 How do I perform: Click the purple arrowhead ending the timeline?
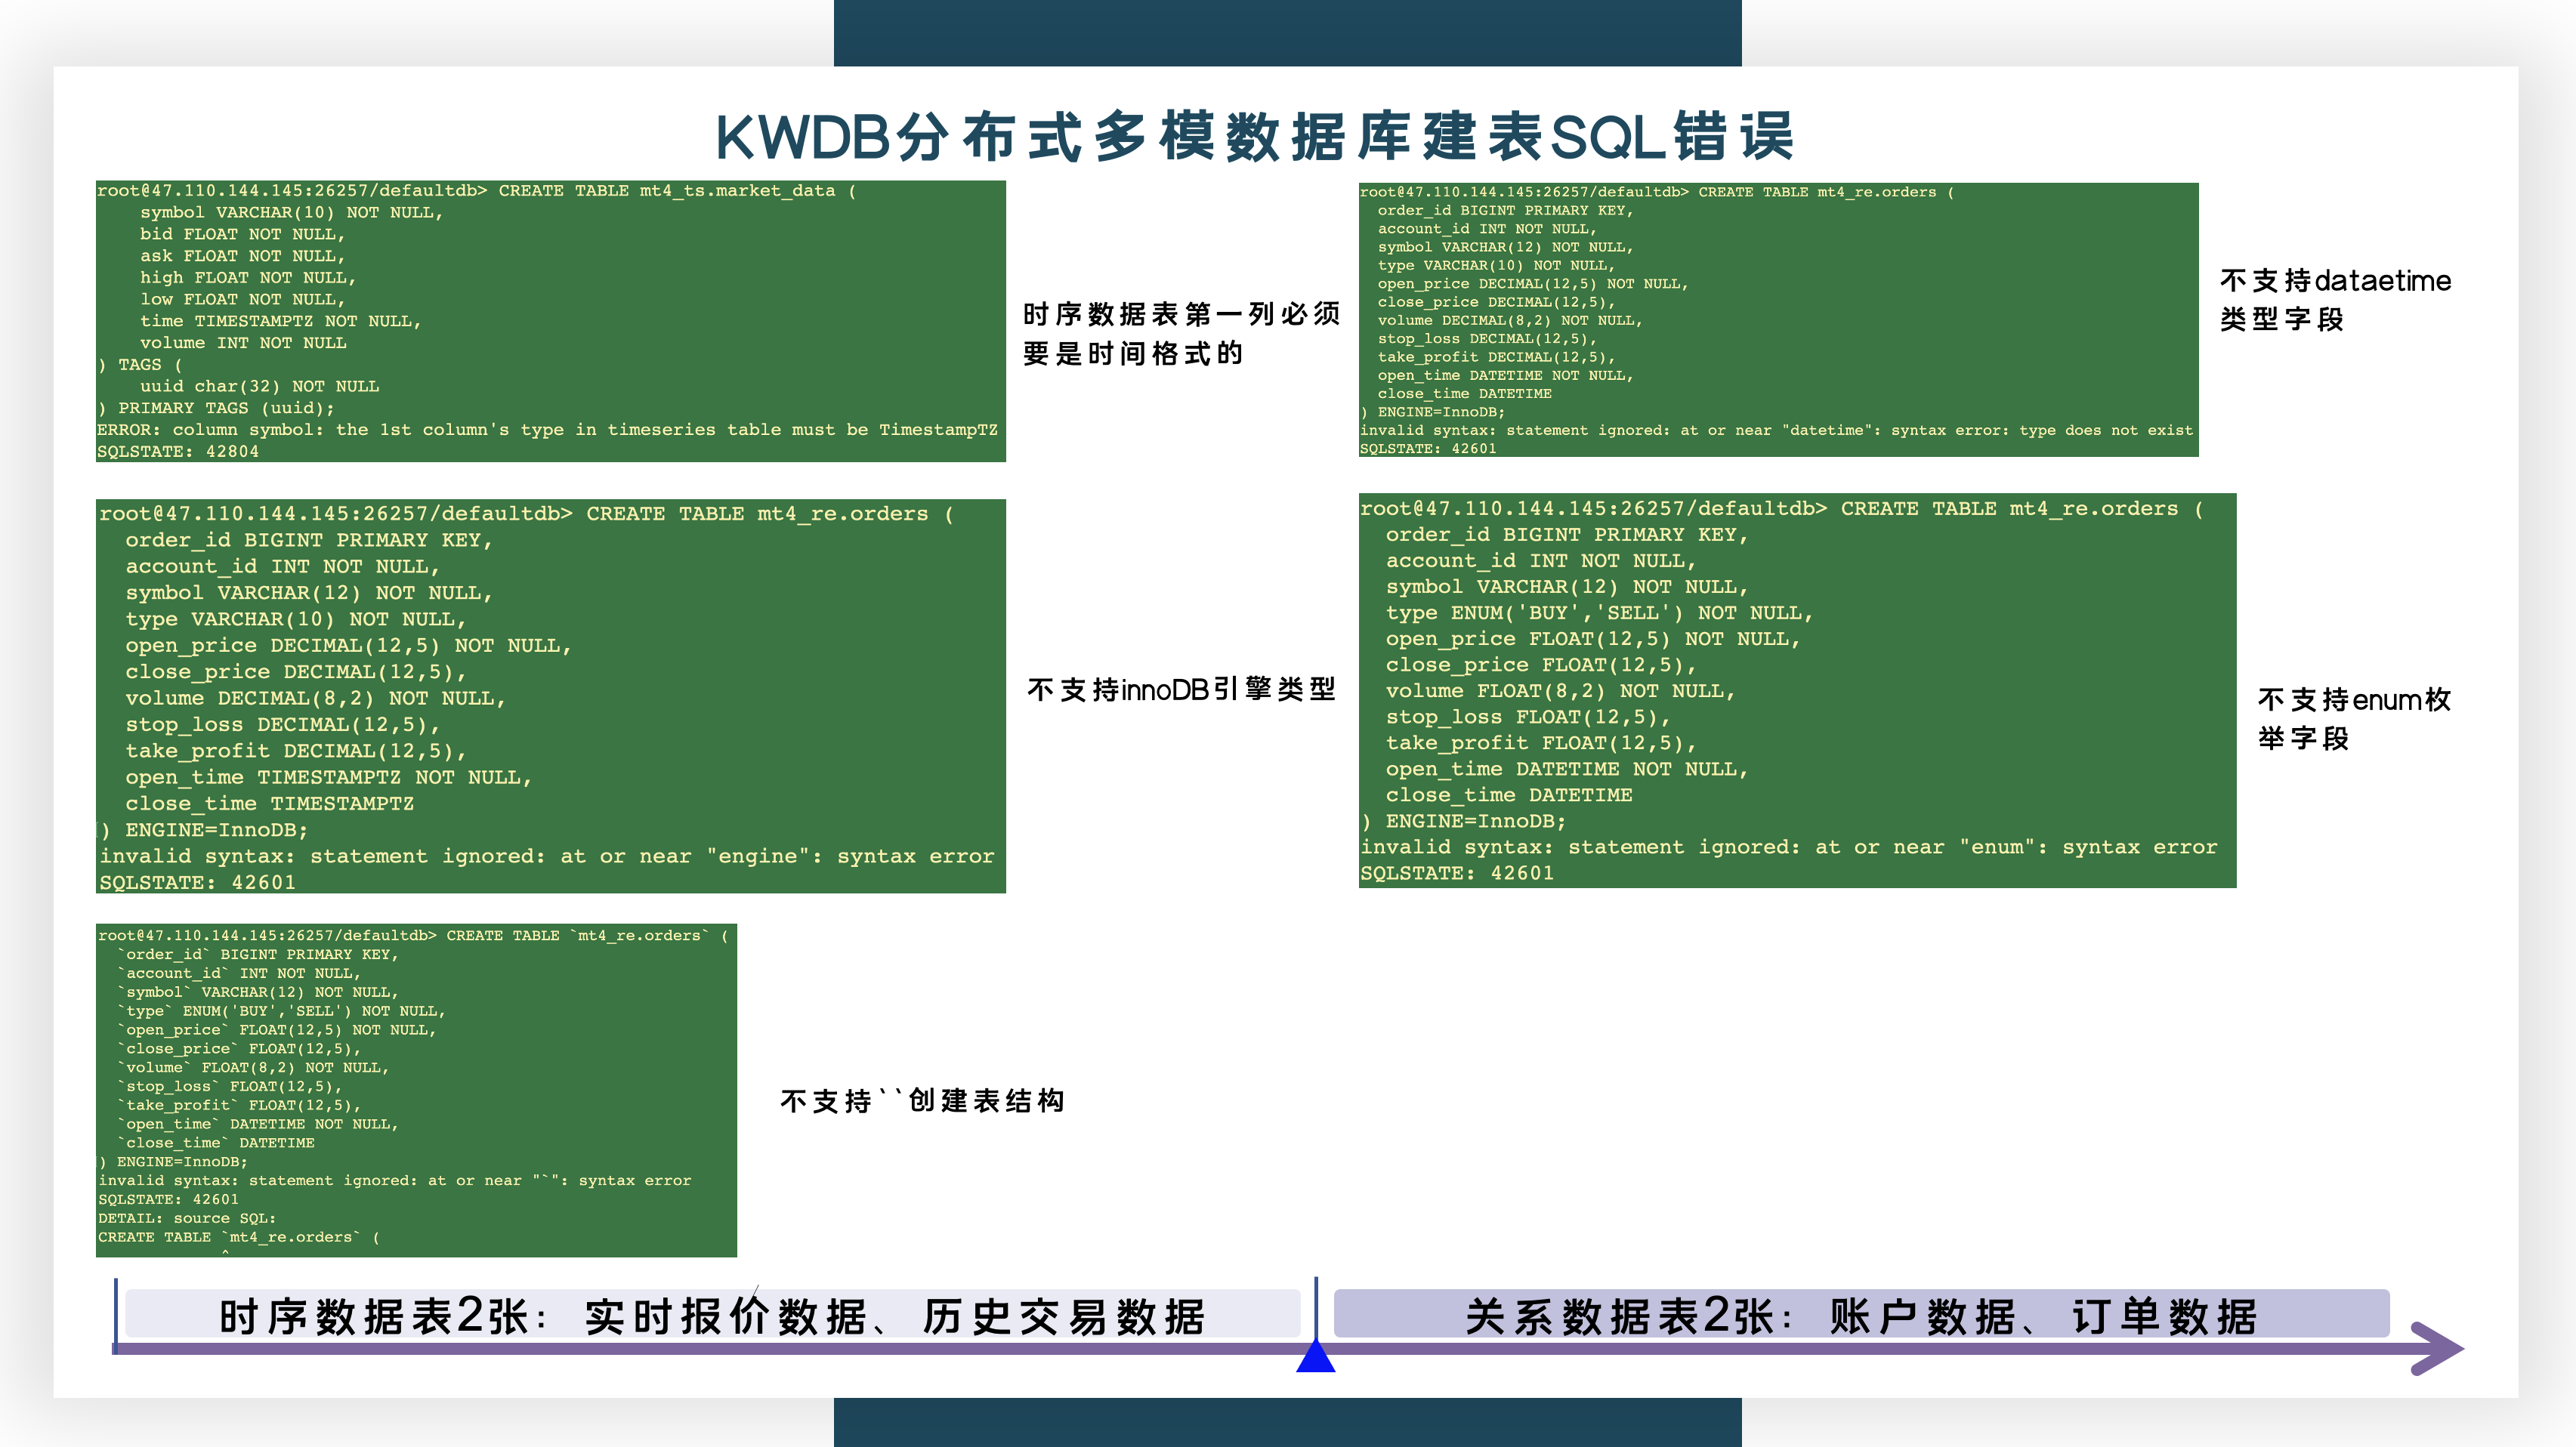(2437, 1348)
